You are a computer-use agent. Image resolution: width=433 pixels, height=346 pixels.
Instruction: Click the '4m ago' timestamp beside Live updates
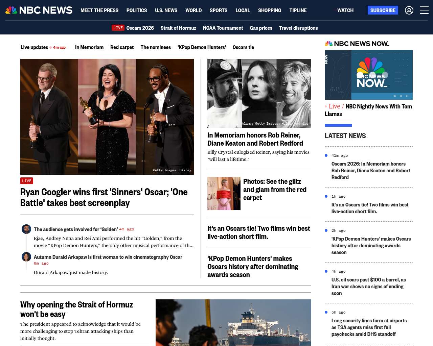[x=59, y=47]
